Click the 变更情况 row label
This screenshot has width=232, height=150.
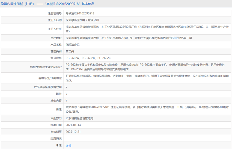point(56,139)
